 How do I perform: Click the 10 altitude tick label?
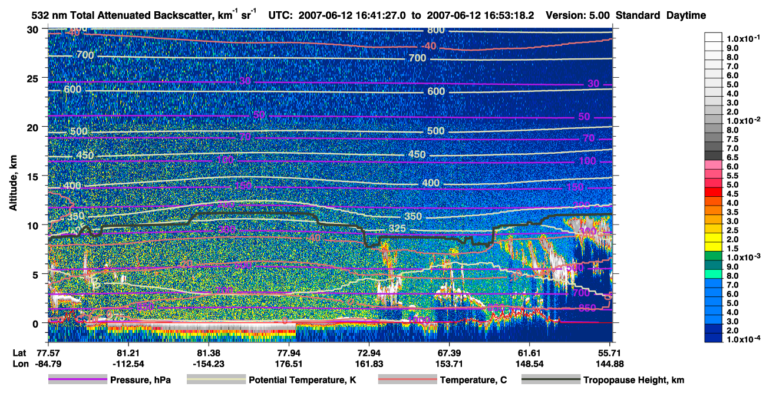tap(34, 224)
